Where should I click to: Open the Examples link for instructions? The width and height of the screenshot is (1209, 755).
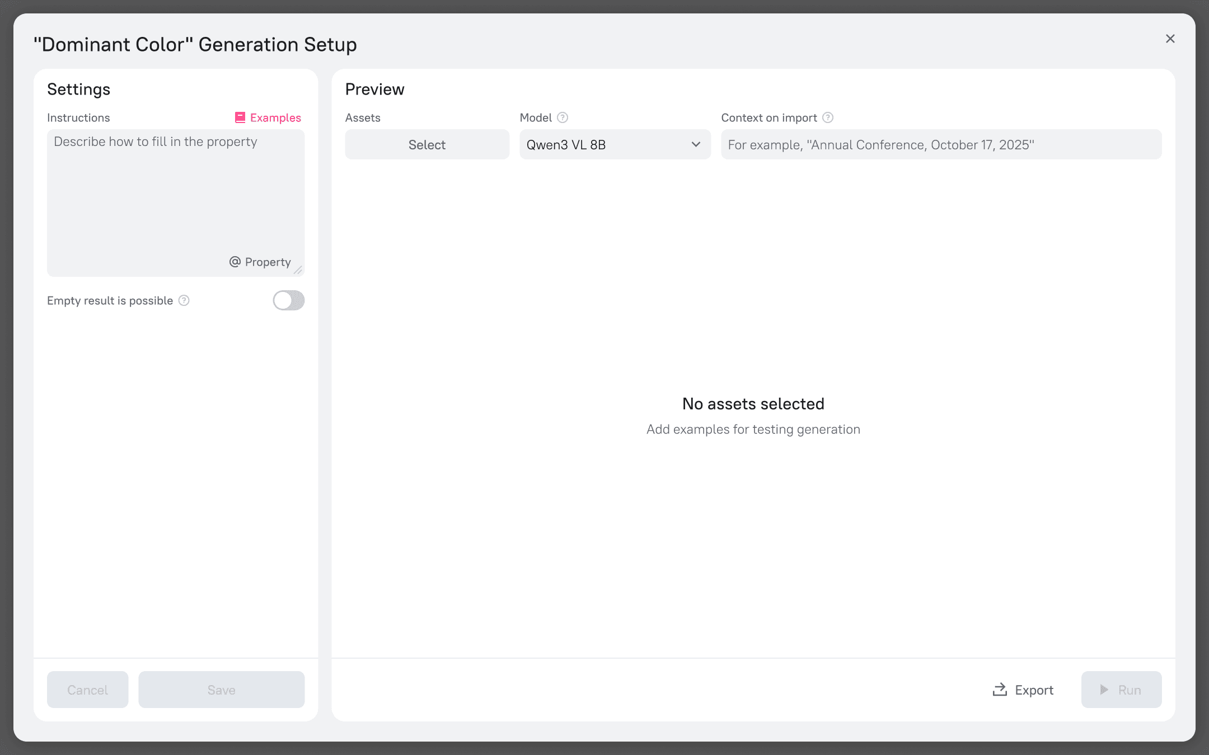click(275, 117)
